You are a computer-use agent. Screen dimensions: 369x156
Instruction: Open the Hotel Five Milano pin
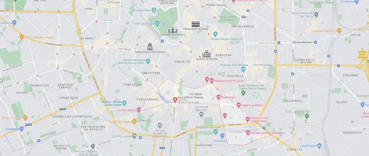pos(238,105)
